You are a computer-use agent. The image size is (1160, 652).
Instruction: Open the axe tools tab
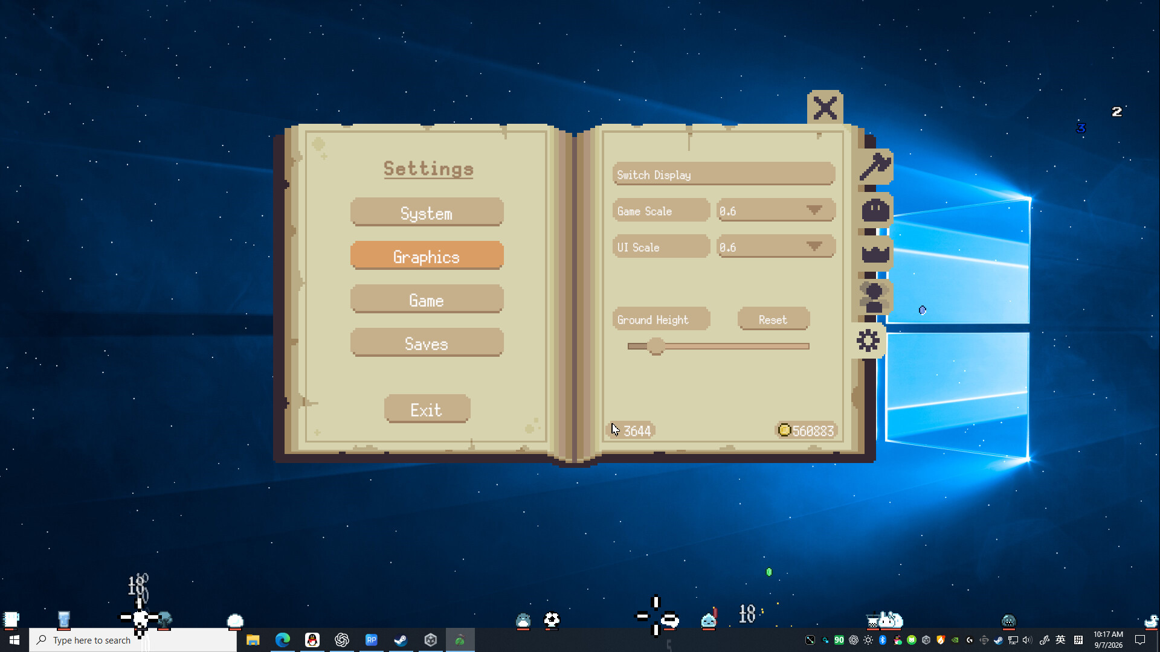[x=875, y=167]
